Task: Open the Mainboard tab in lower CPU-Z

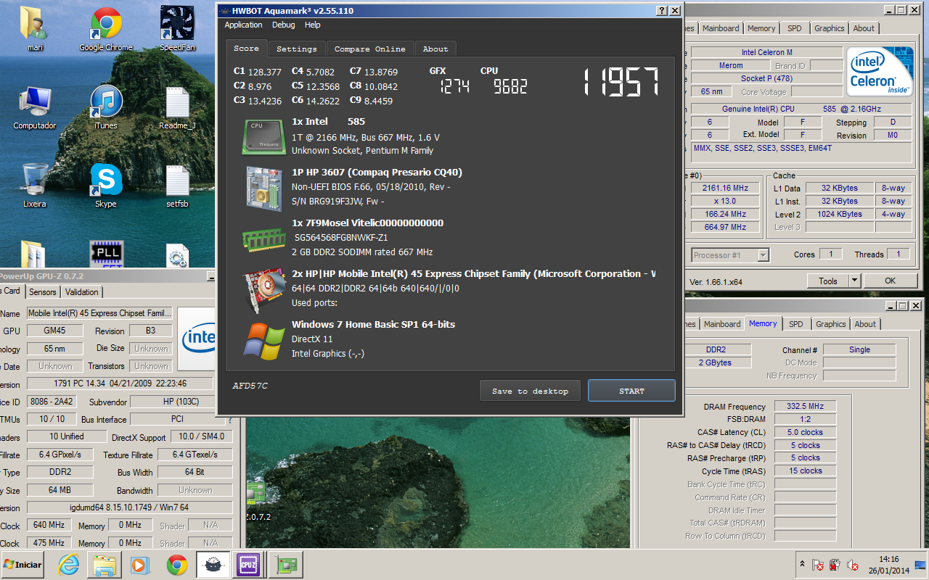Action: 722,324
